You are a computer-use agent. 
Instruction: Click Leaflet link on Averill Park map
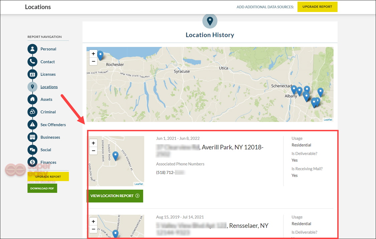[x=139, y=184]
